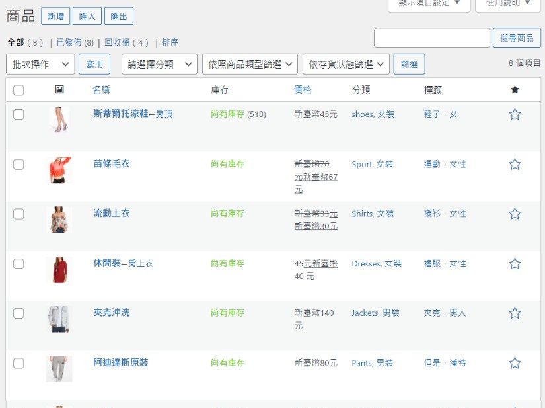The width and height of the screenshot is (545, 408).
Task: Click the 新增 add product button
Action: [x=55, y=17]
